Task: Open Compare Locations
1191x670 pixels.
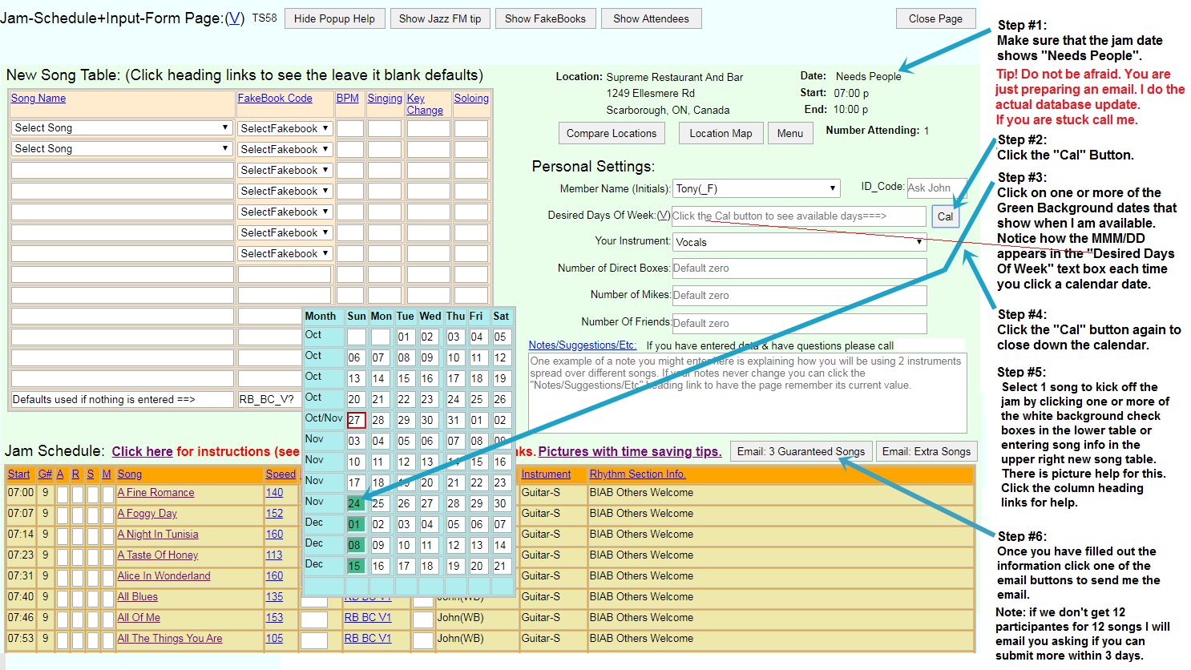Action: coord(612,133)
